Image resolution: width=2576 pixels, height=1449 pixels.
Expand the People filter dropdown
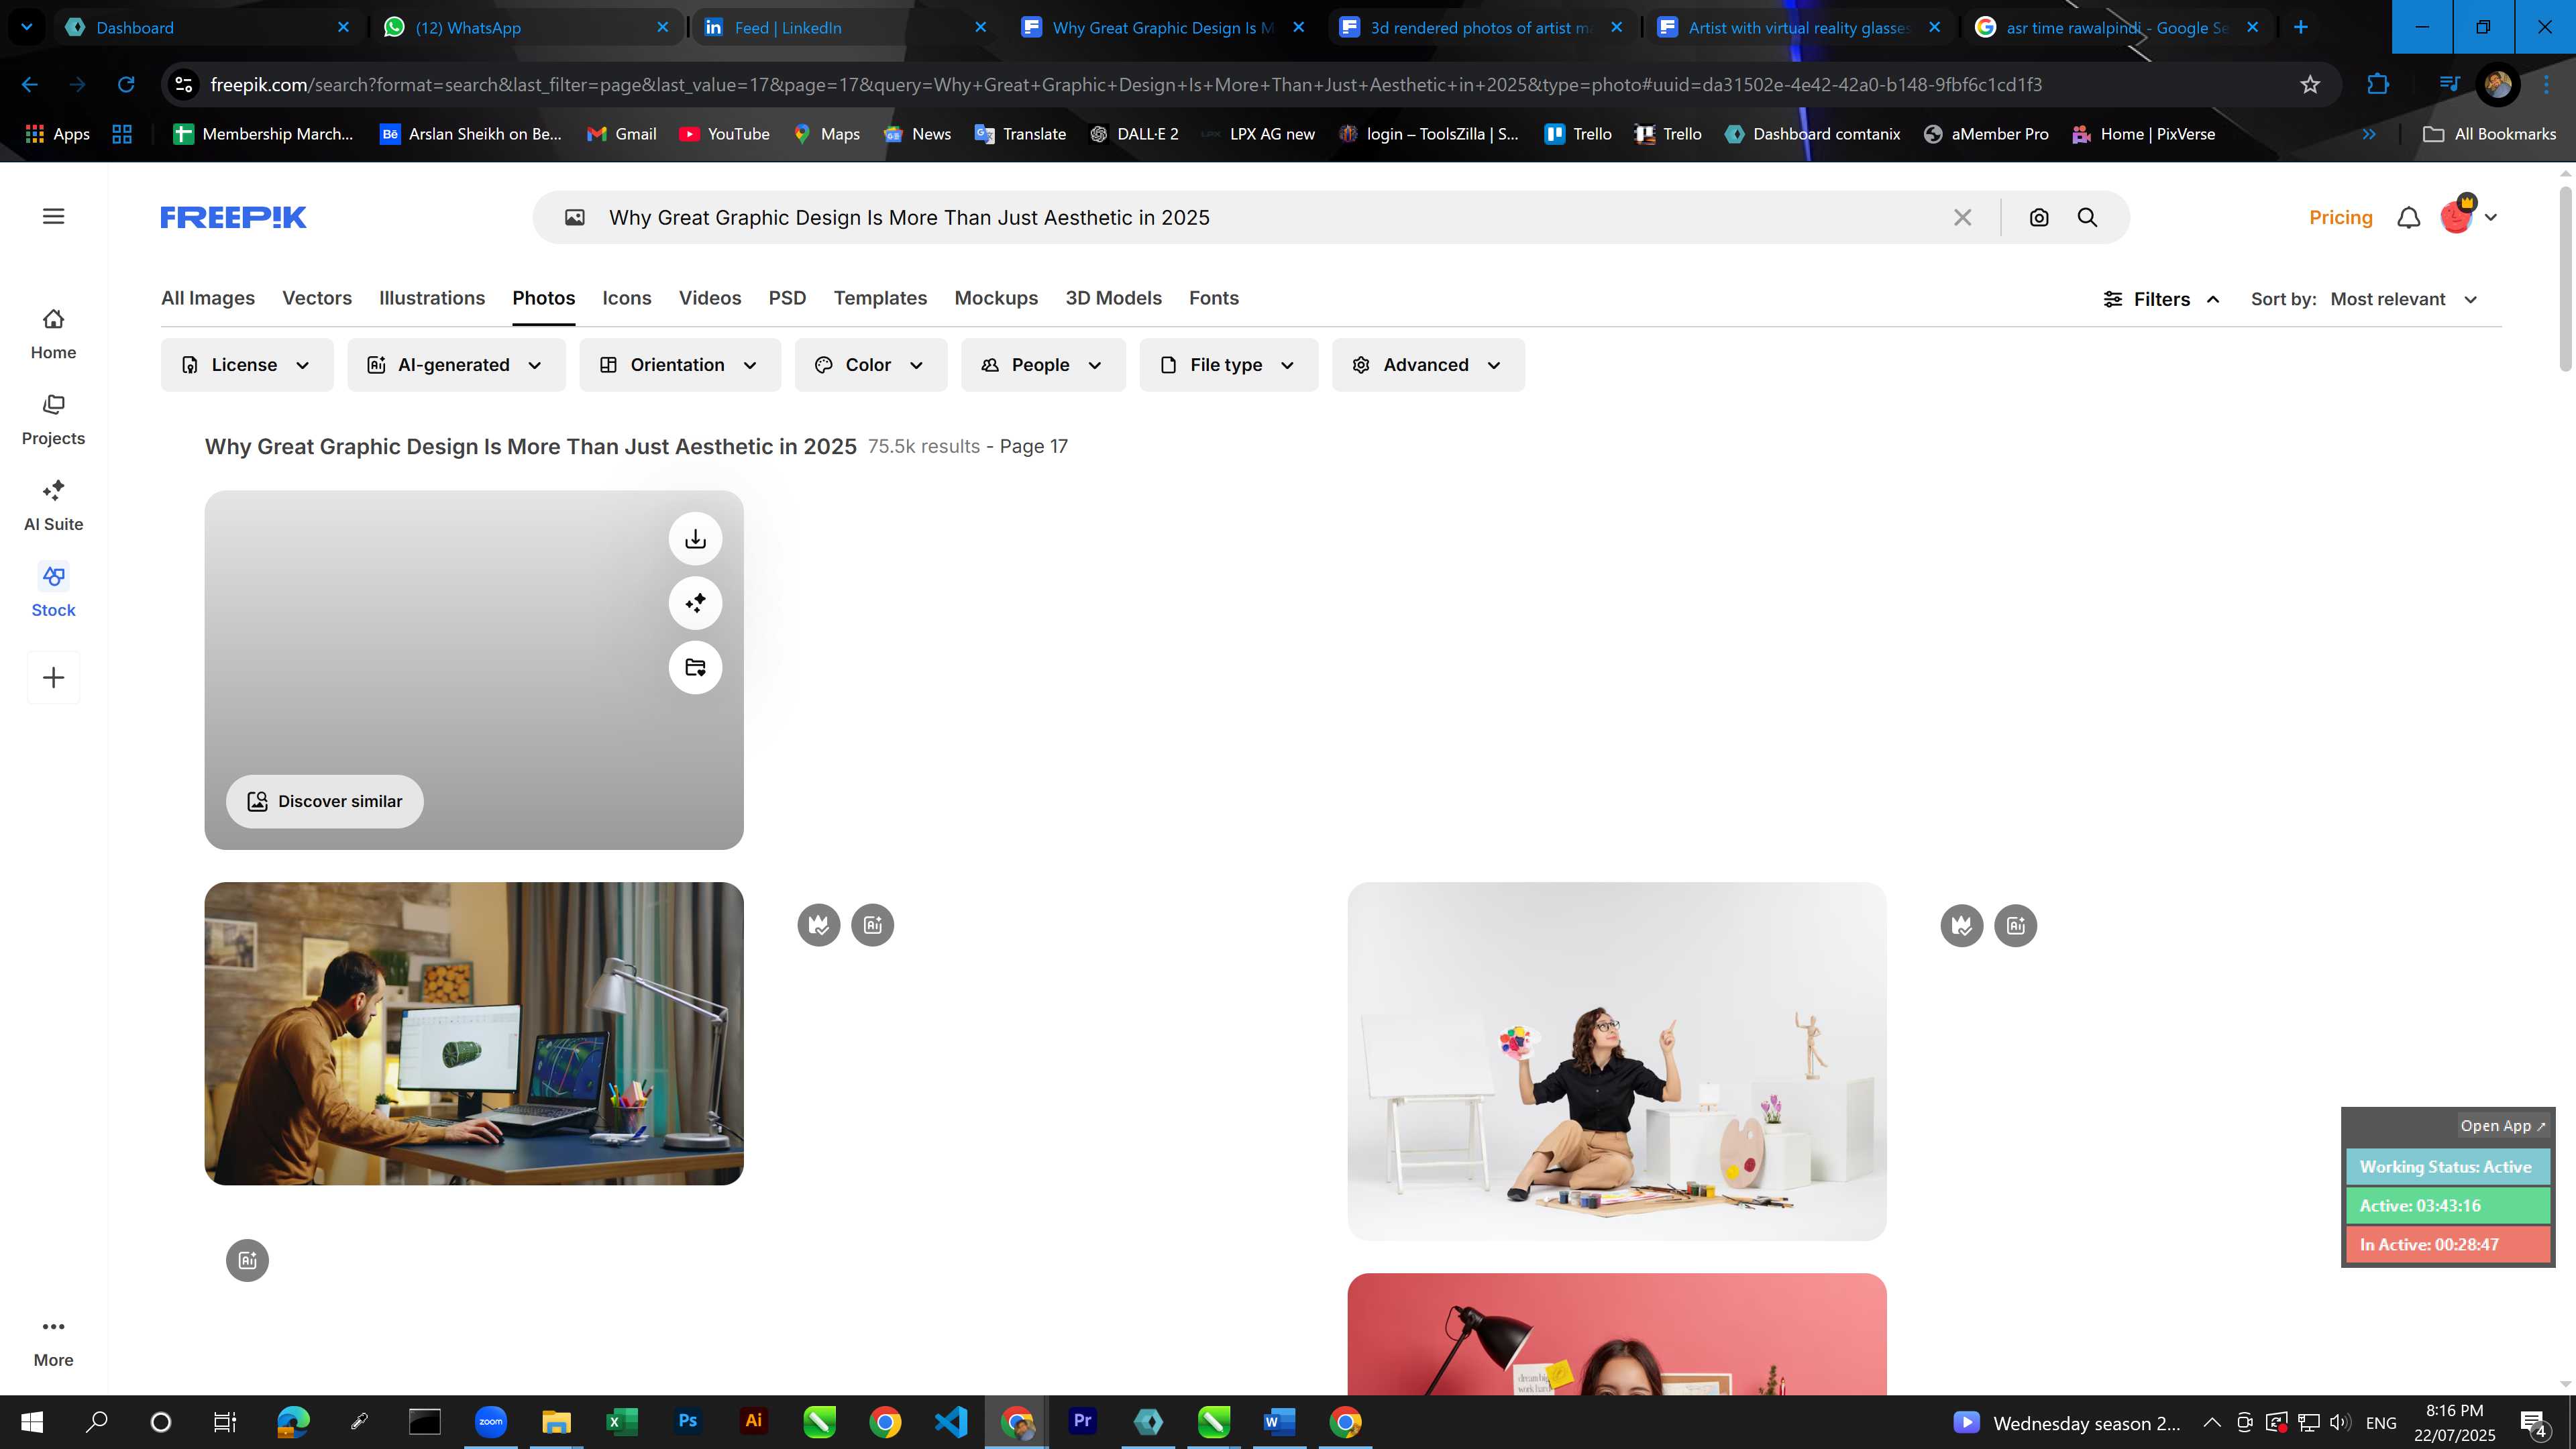pyautogui.click(x=1043, y=365)
